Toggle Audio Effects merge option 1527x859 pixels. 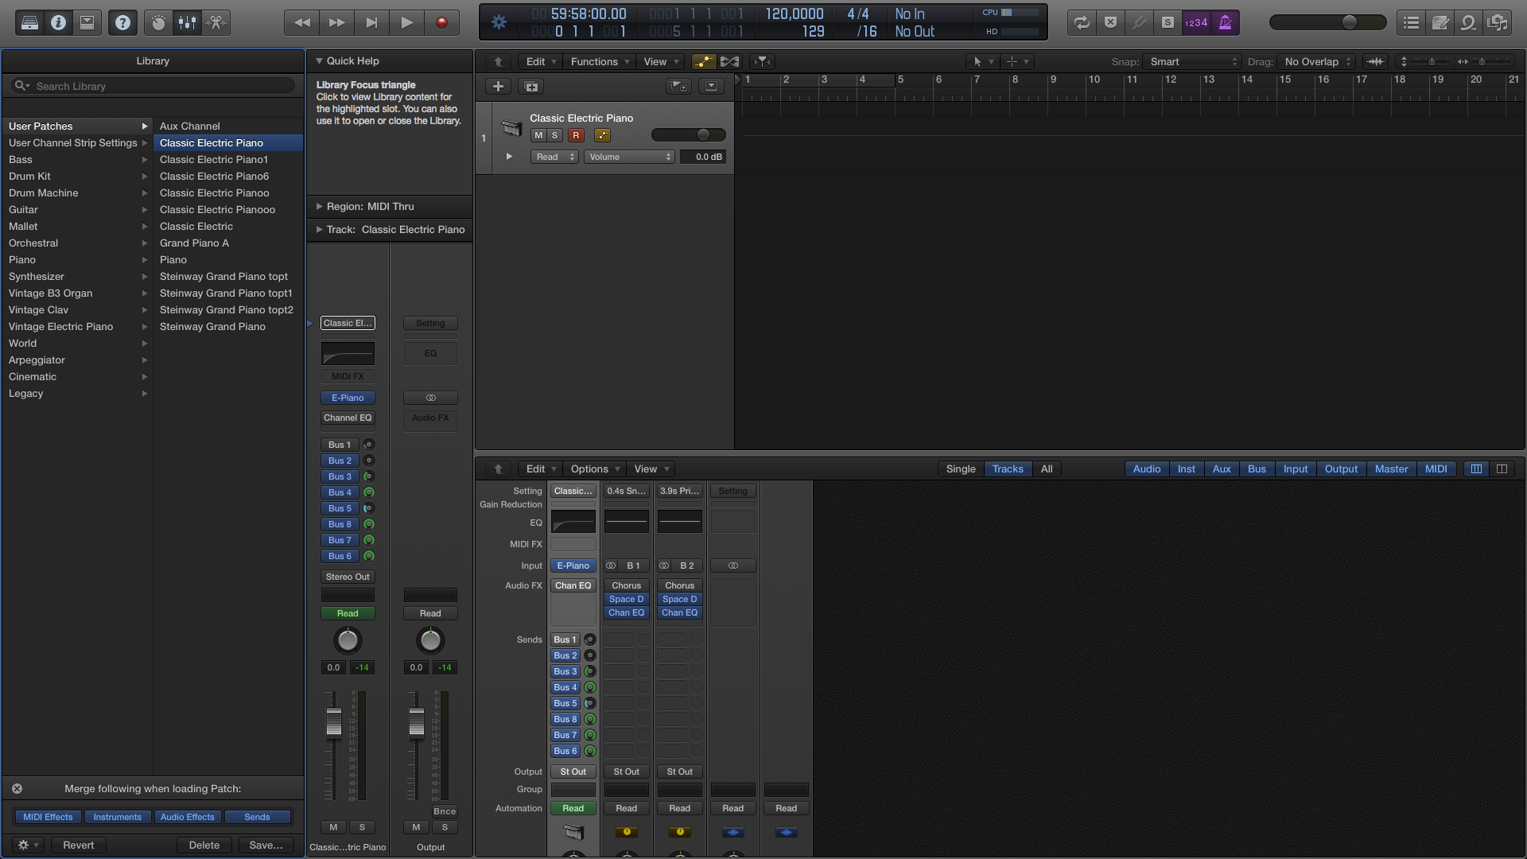tap(187, 817)
